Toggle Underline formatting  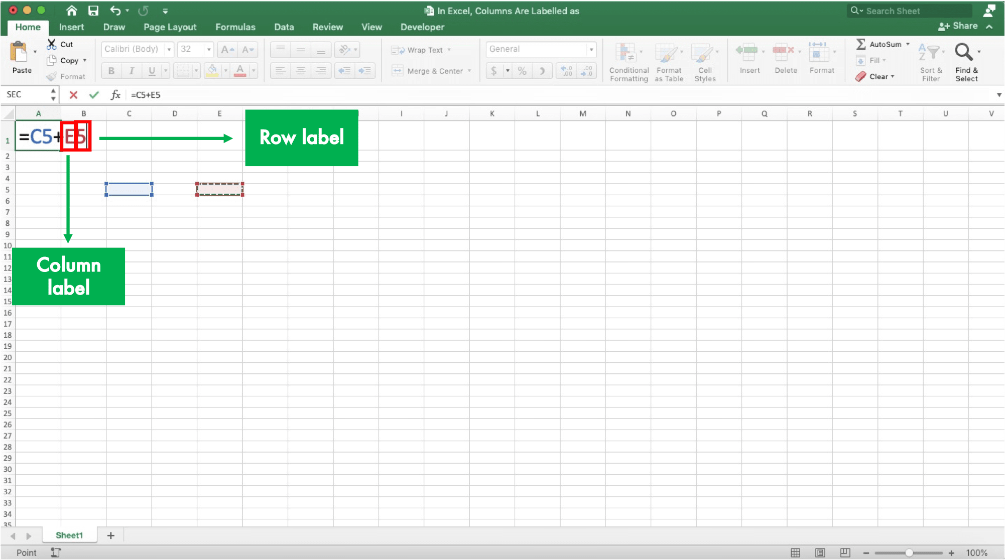152,71
